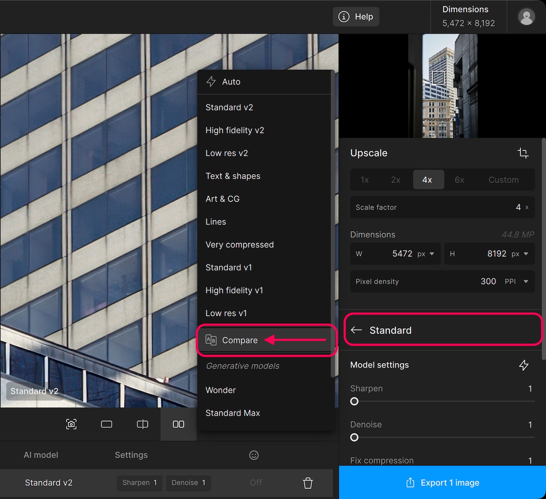Choose 1x upscale factor
Screen dimensions: 546x499
(365, 180)
